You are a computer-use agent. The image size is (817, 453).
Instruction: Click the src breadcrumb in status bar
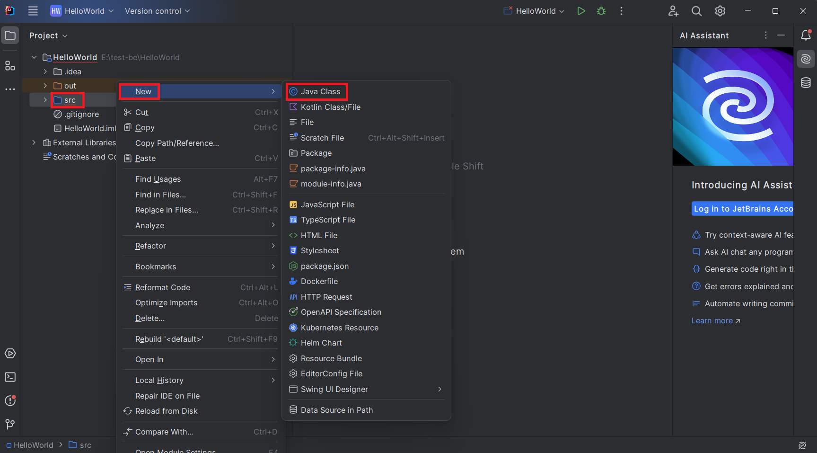pos(80,445)
